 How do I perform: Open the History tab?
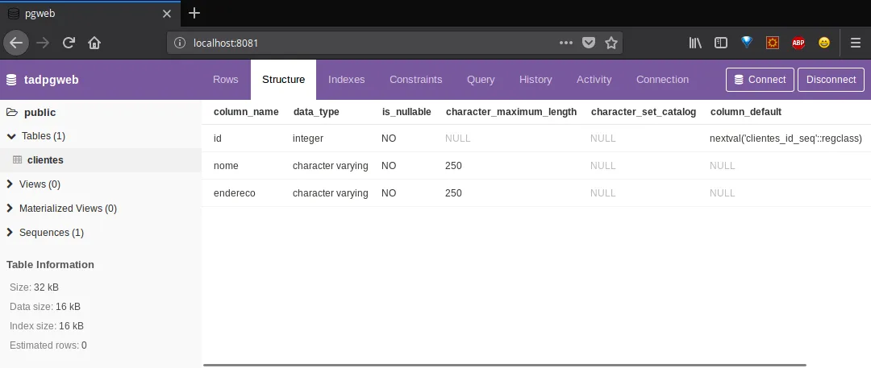[536, 80]
